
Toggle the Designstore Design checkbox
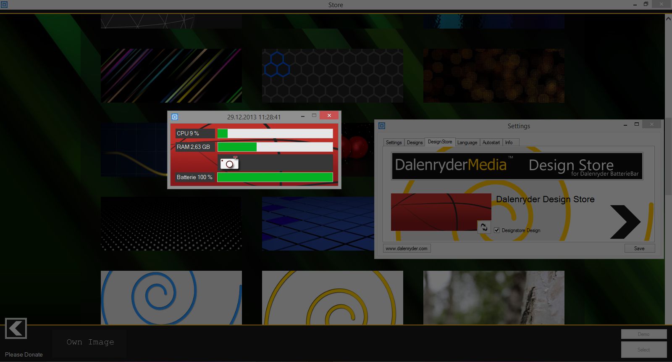(x=497, y=230)
